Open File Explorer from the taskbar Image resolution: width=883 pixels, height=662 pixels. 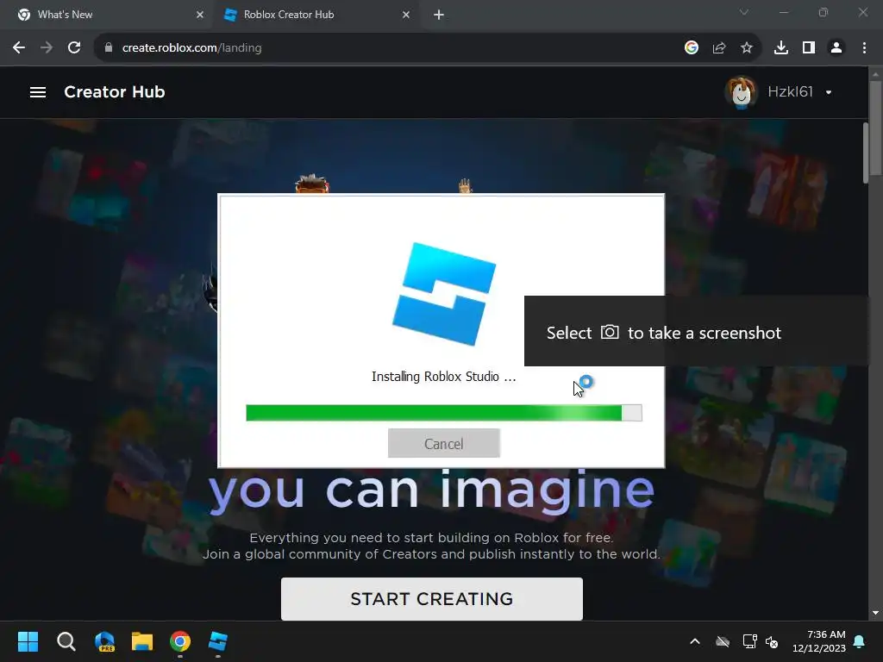[142, 641]
